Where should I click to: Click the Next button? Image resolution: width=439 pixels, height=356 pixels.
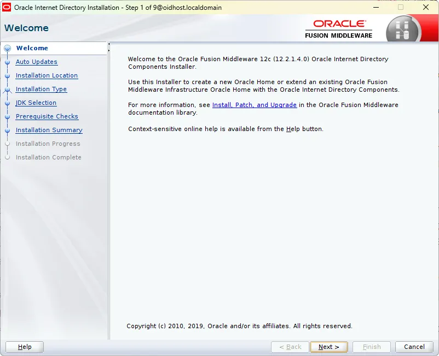coord(328,347)
